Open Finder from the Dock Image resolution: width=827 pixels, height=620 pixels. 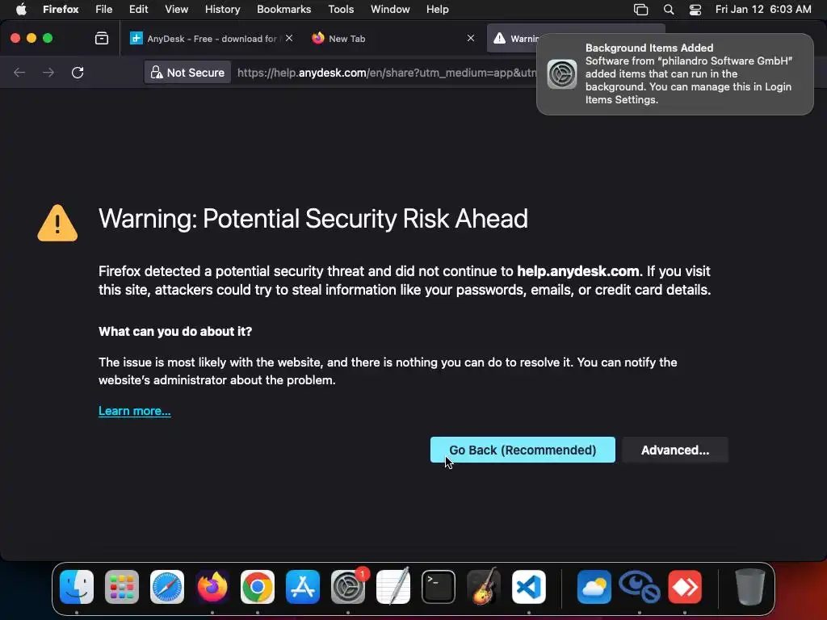(77, 587)
